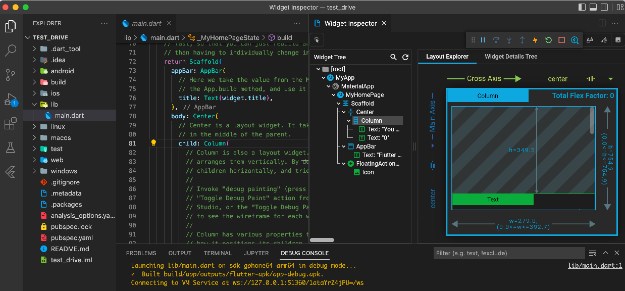Expand the windows folder
The width and height of the screenshot is (625, 291).
click(x=34, y=171)
